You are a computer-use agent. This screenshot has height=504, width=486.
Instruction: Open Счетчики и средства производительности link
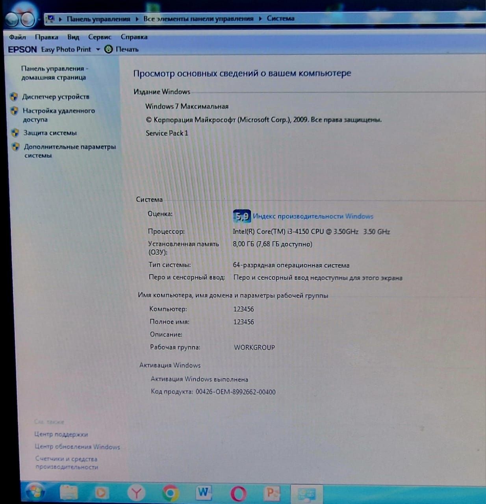pos(67,463)
